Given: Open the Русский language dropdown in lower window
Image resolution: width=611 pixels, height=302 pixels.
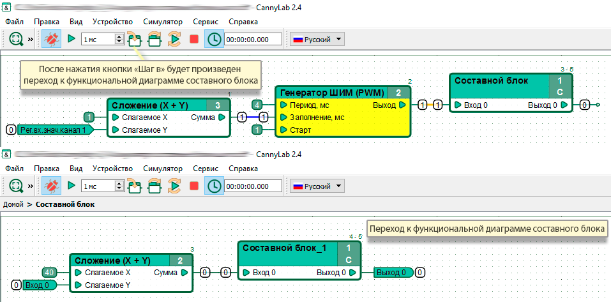Looking at the screenshot, I should 317,186.
